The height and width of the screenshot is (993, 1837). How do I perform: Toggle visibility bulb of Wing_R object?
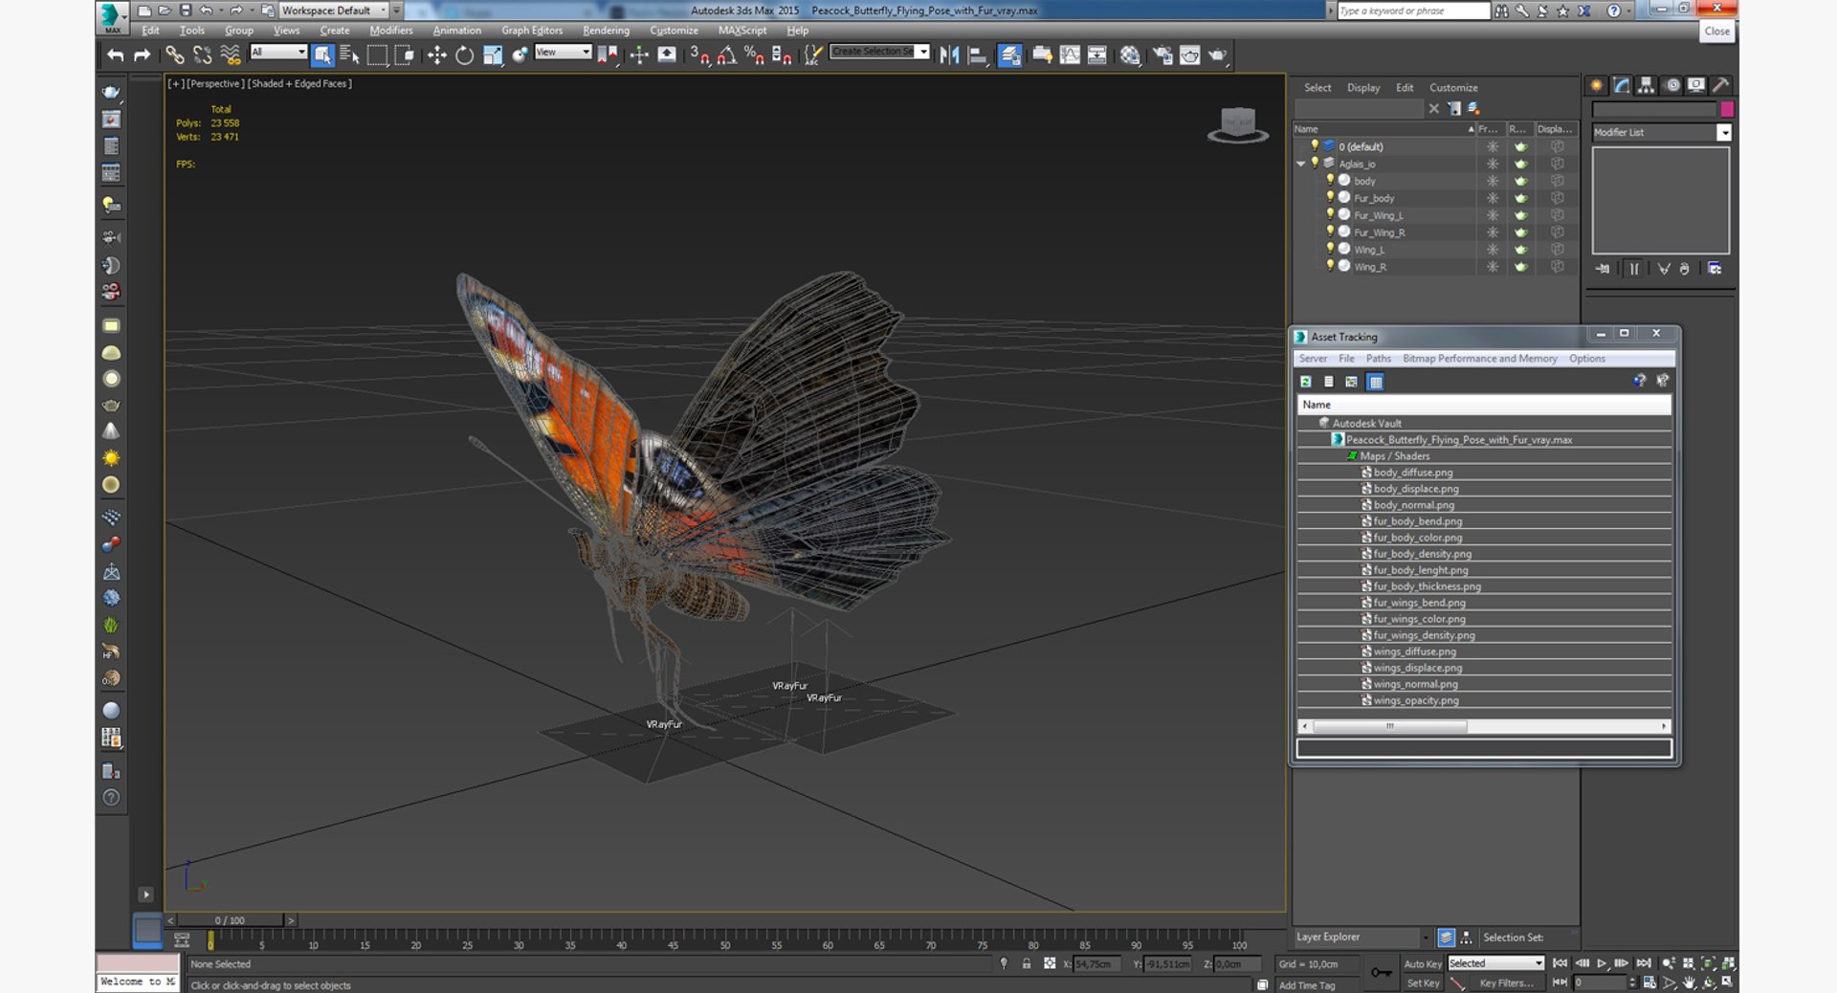tap(1330, 266)
